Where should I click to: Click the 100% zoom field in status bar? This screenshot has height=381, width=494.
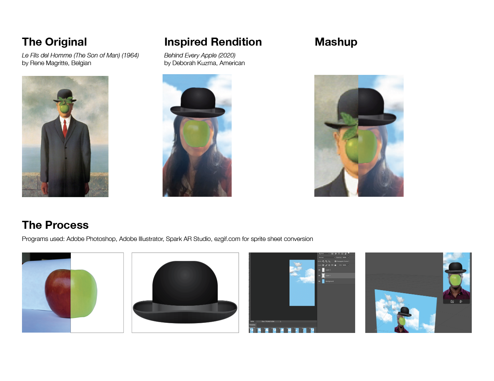[x=252, y=321]
